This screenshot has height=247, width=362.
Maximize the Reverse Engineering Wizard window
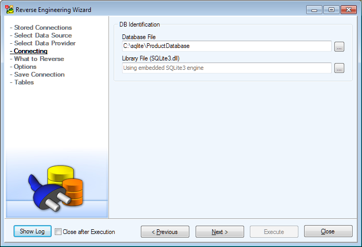click(x=331, y=10)
